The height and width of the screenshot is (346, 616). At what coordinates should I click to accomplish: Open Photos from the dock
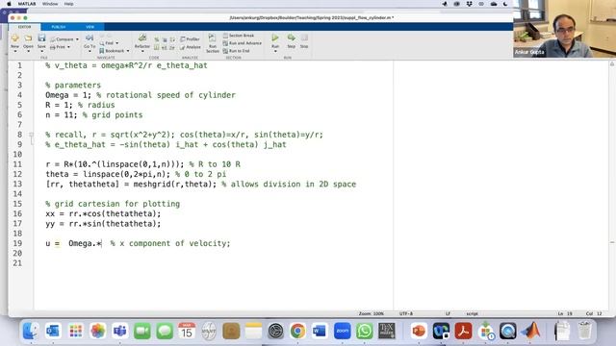(x=98, y=331)
